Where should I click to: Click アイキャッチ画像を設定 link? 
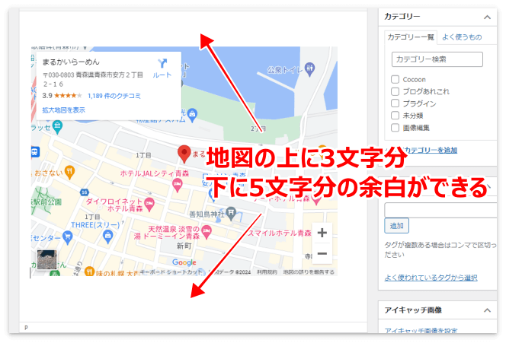tap(421, 330)
